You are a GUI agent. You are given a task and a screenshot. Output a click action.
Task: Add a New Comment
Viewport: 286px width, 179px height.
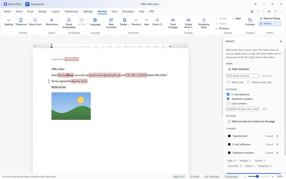coord(111,23)
